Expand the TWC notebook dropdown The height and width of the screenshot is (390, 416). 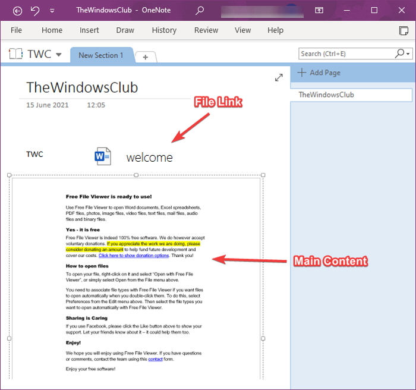[x=59, y=55]
